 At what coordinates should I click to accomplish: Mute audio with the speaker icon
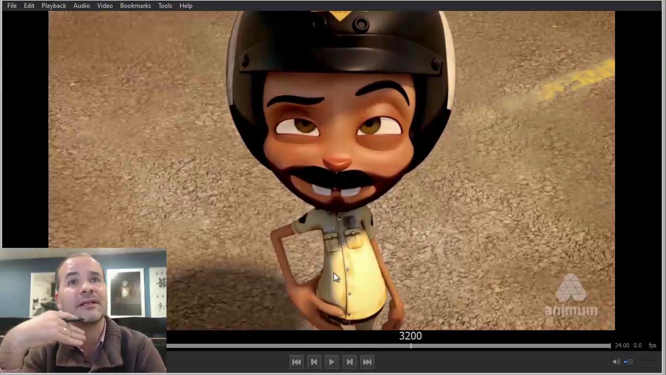616,362
